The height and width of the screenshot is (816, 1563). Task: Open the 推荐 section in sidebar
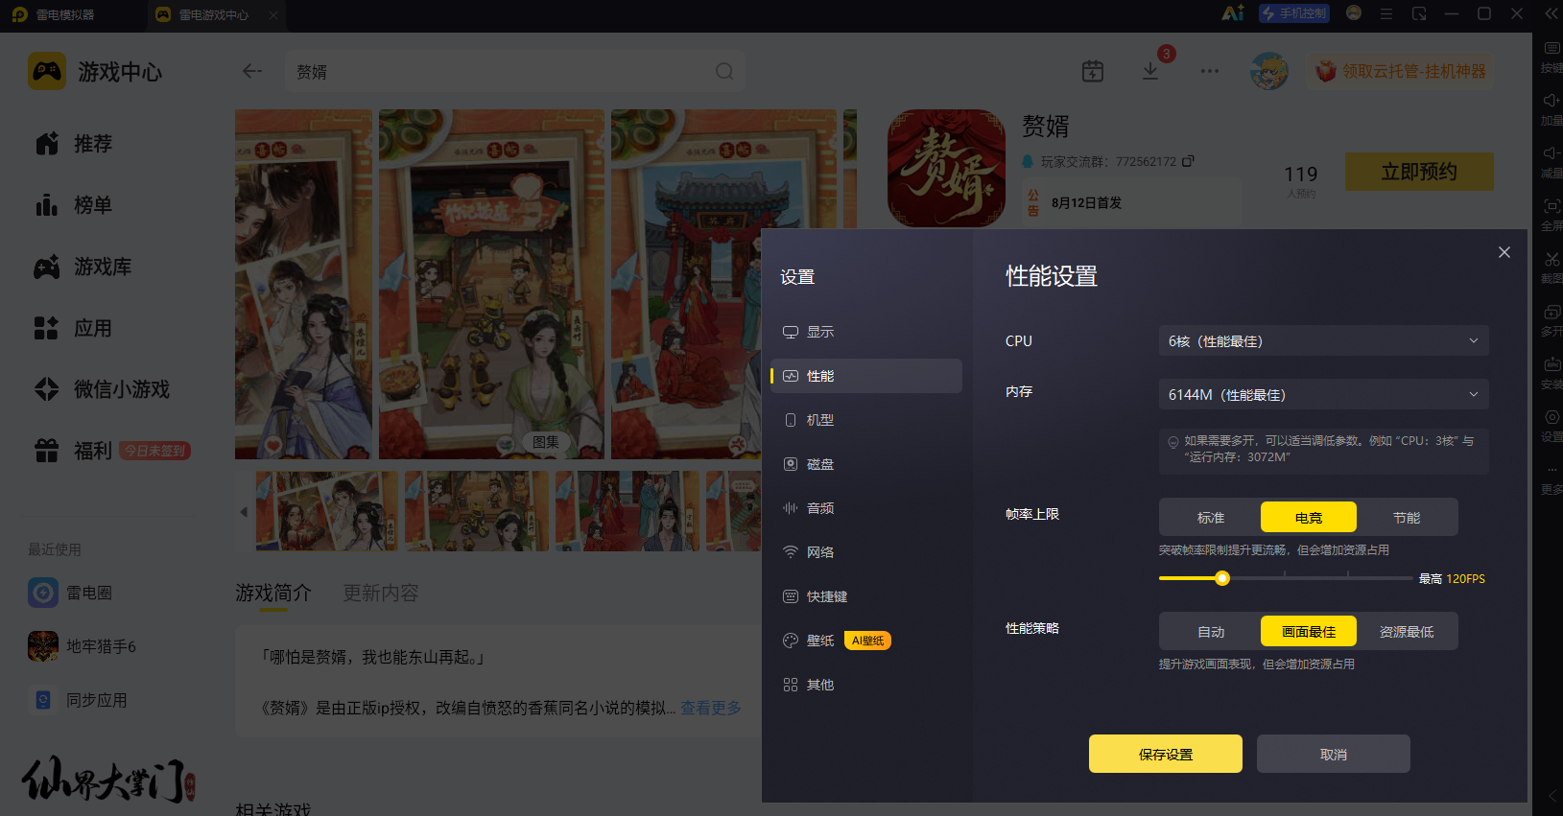point(75,144)
